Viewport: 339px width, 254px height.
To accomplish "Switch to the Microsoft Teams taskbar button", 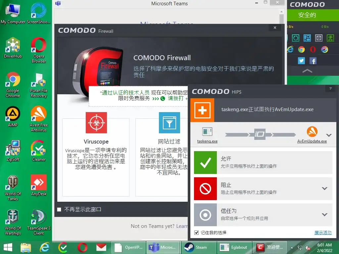I will (163, 247).
